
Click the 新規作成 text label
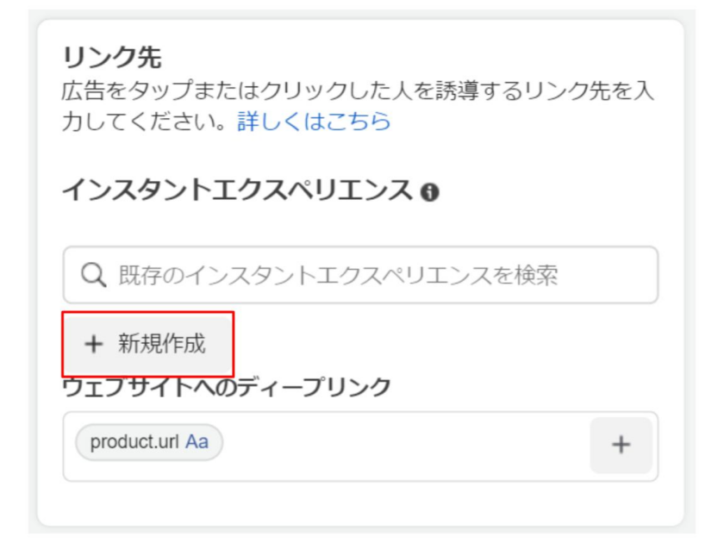click(162, 344)
